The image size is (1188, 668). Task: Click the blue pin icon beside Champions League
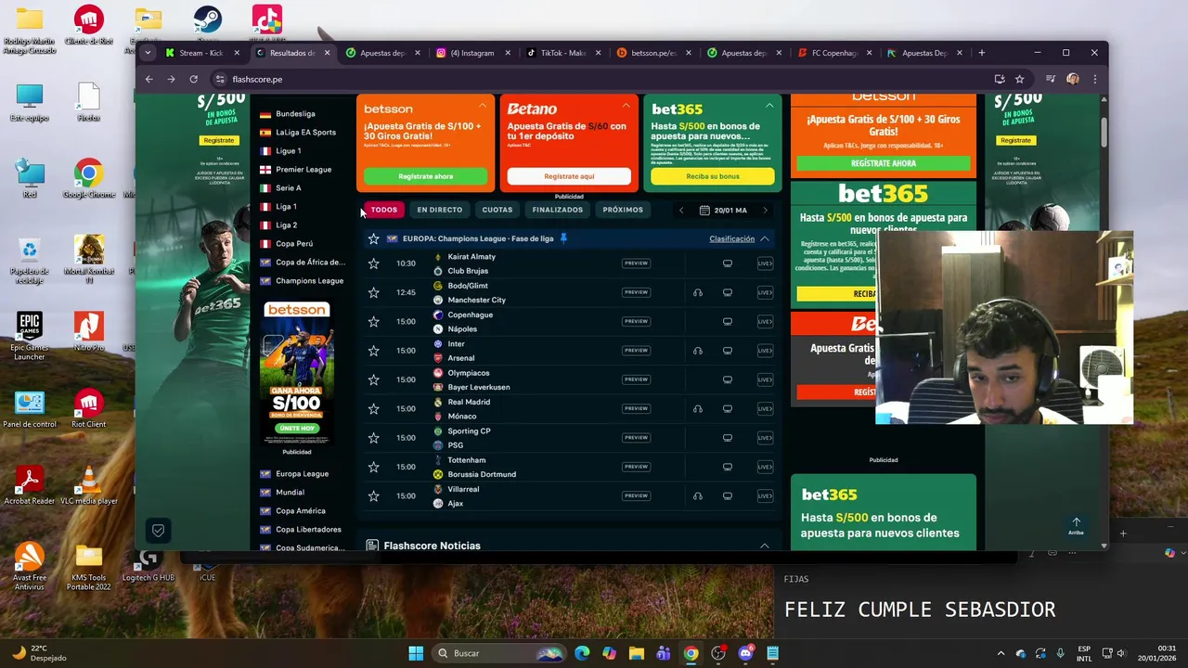(563, 238)
